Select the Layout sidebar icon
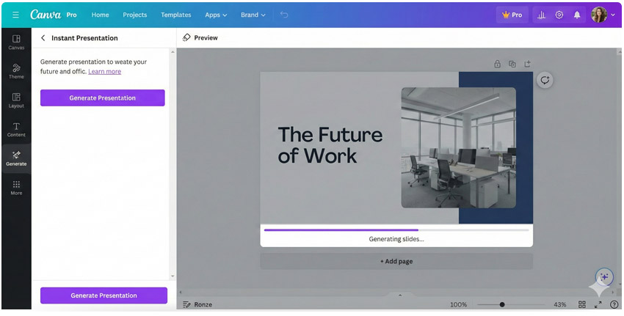 [16, 100]
